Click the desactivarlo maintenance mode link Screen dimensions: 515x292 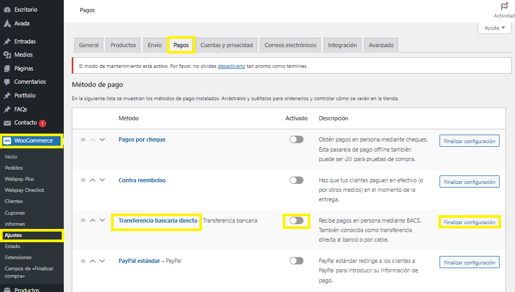231,66
